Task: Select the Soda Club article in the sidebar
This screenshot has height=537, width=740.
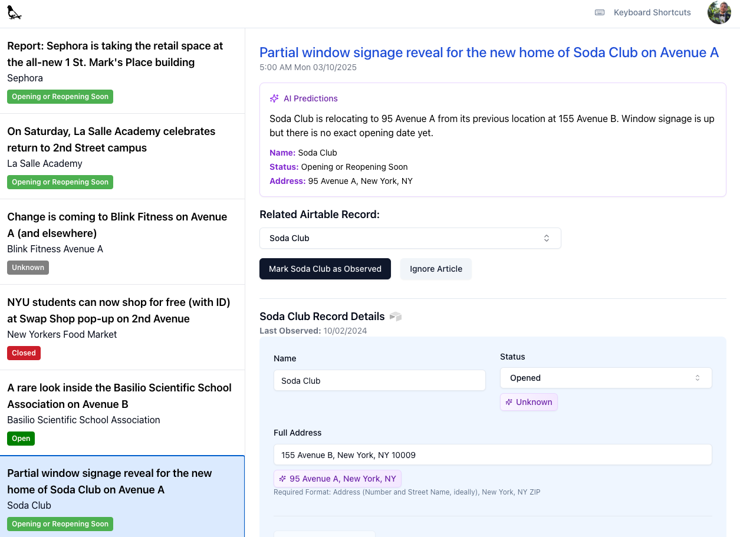Action: [122, 496]
